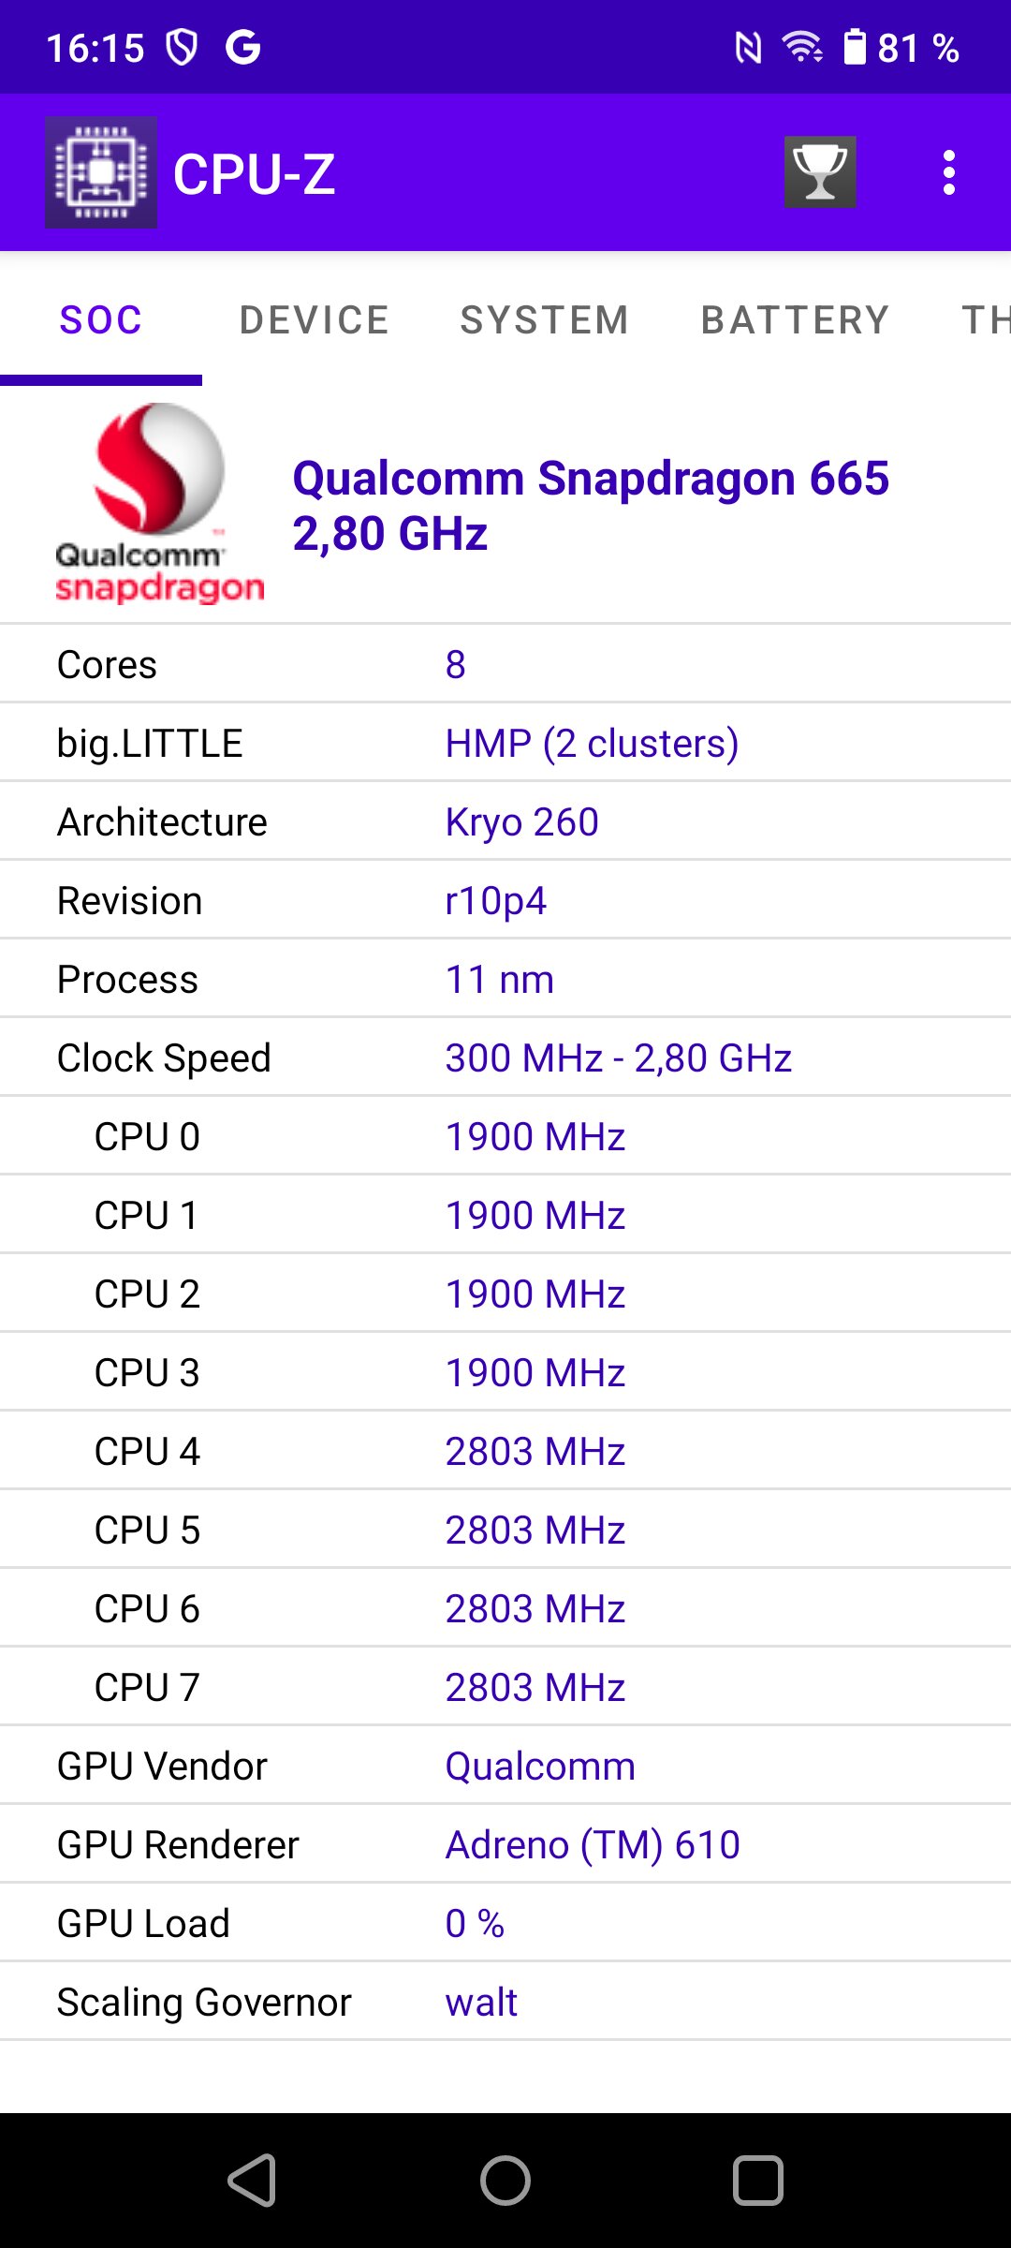This screenshot has width=1011, height=2248.
Task: Tap the battery status icon
Action: [854, 47]
